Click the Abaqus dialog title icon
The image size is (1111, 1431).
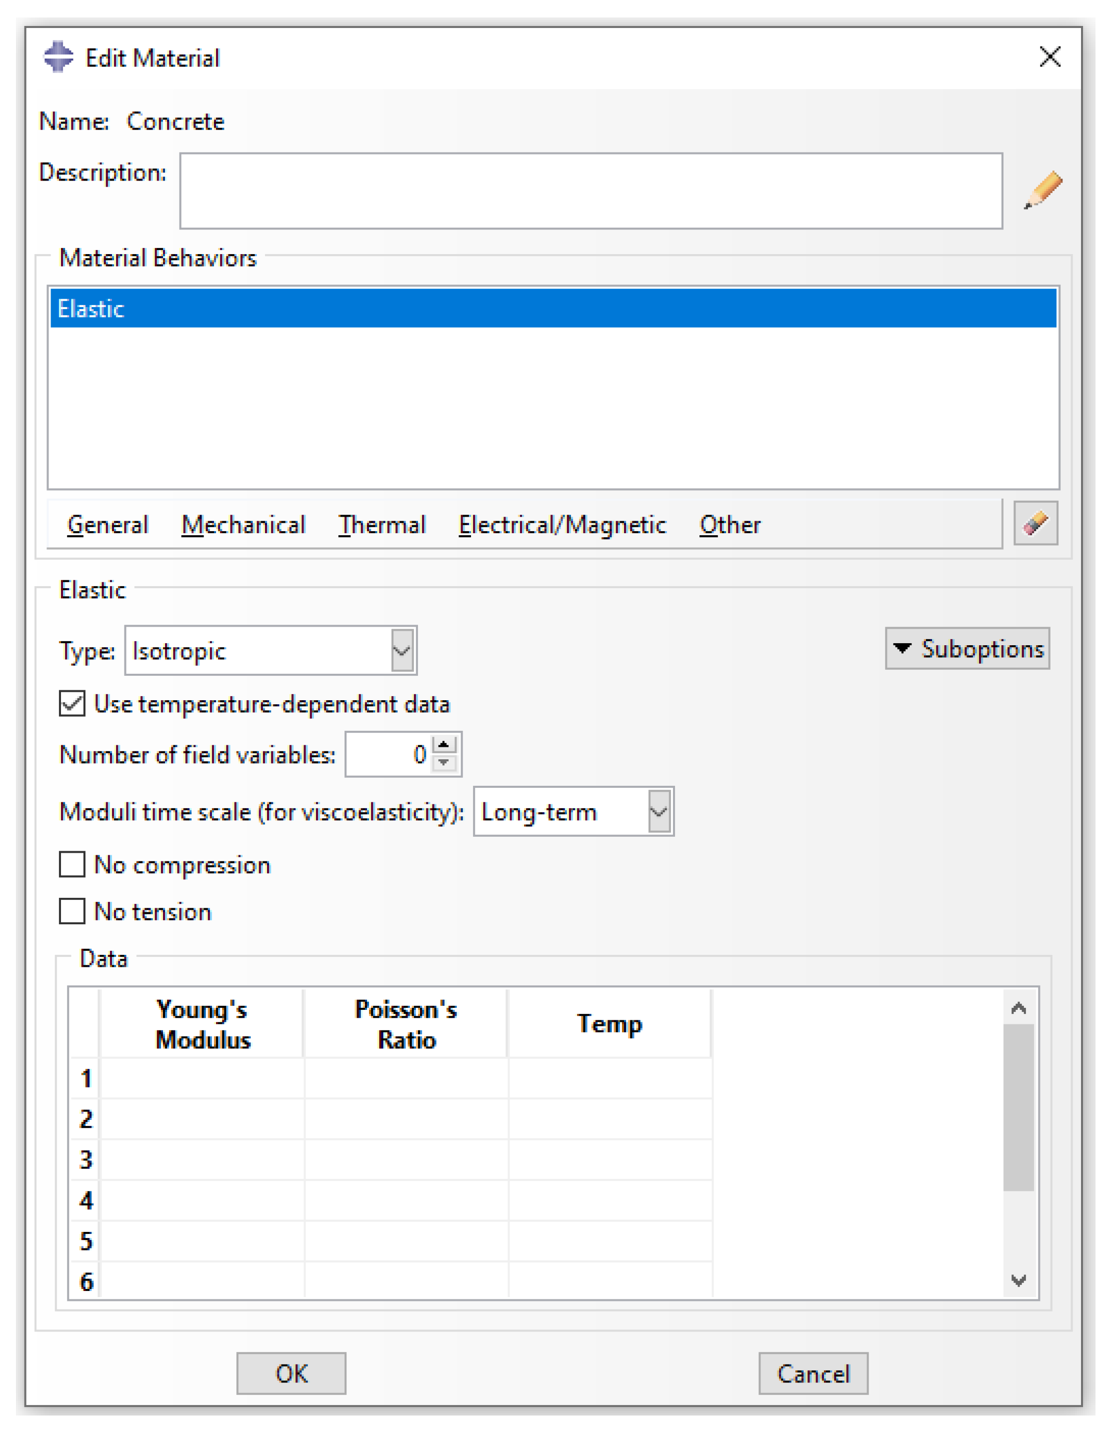click(x=58, y=58)
